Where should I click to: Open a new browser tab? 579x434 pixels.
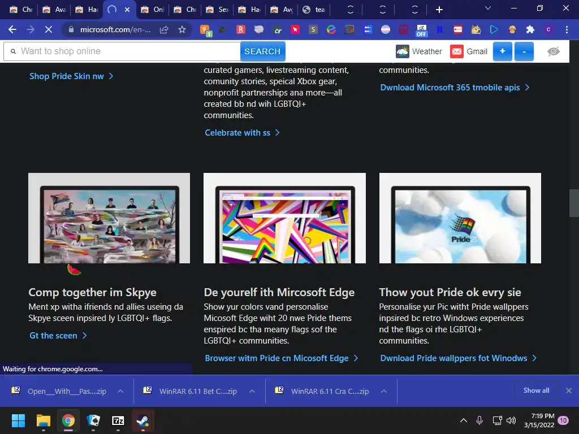tap(439, 10)
